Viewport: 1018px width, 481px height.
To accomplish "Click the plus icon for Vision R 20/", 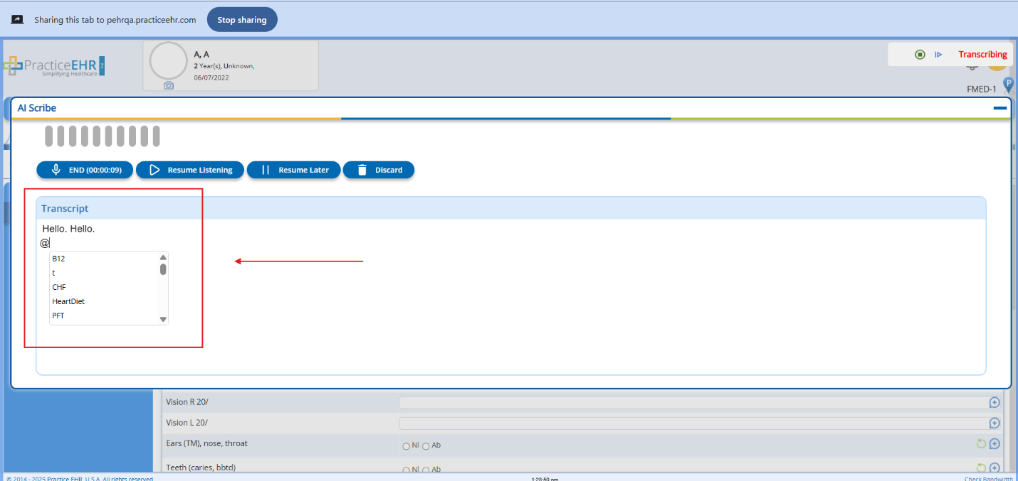I will click(995, 403).
